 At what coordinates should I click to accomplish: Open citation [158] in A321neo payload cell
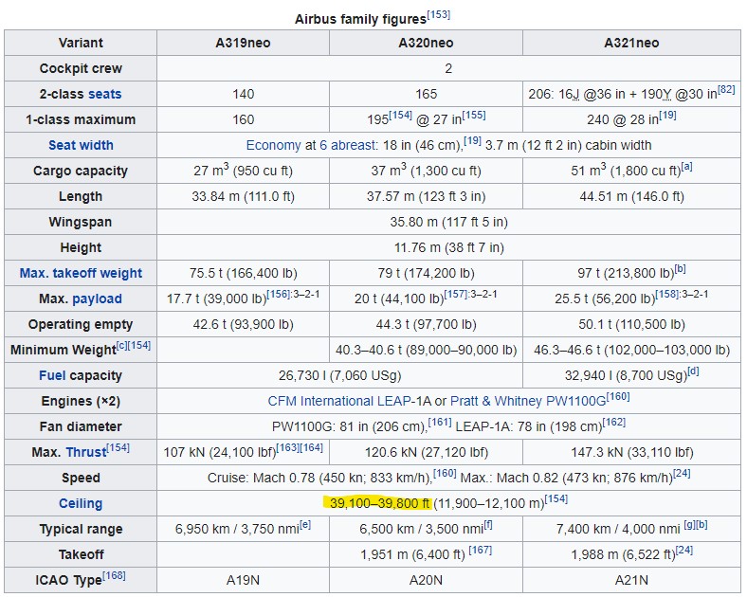[x=667, y=294]
